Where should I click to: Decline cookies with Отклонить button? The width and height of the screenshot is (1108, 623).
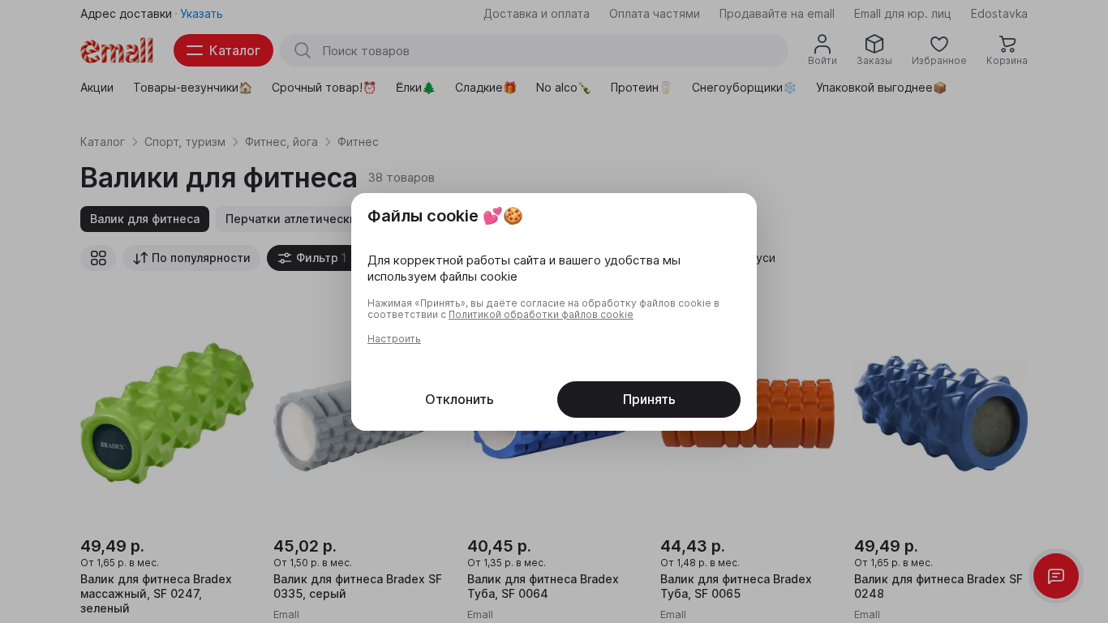[459, 399]
